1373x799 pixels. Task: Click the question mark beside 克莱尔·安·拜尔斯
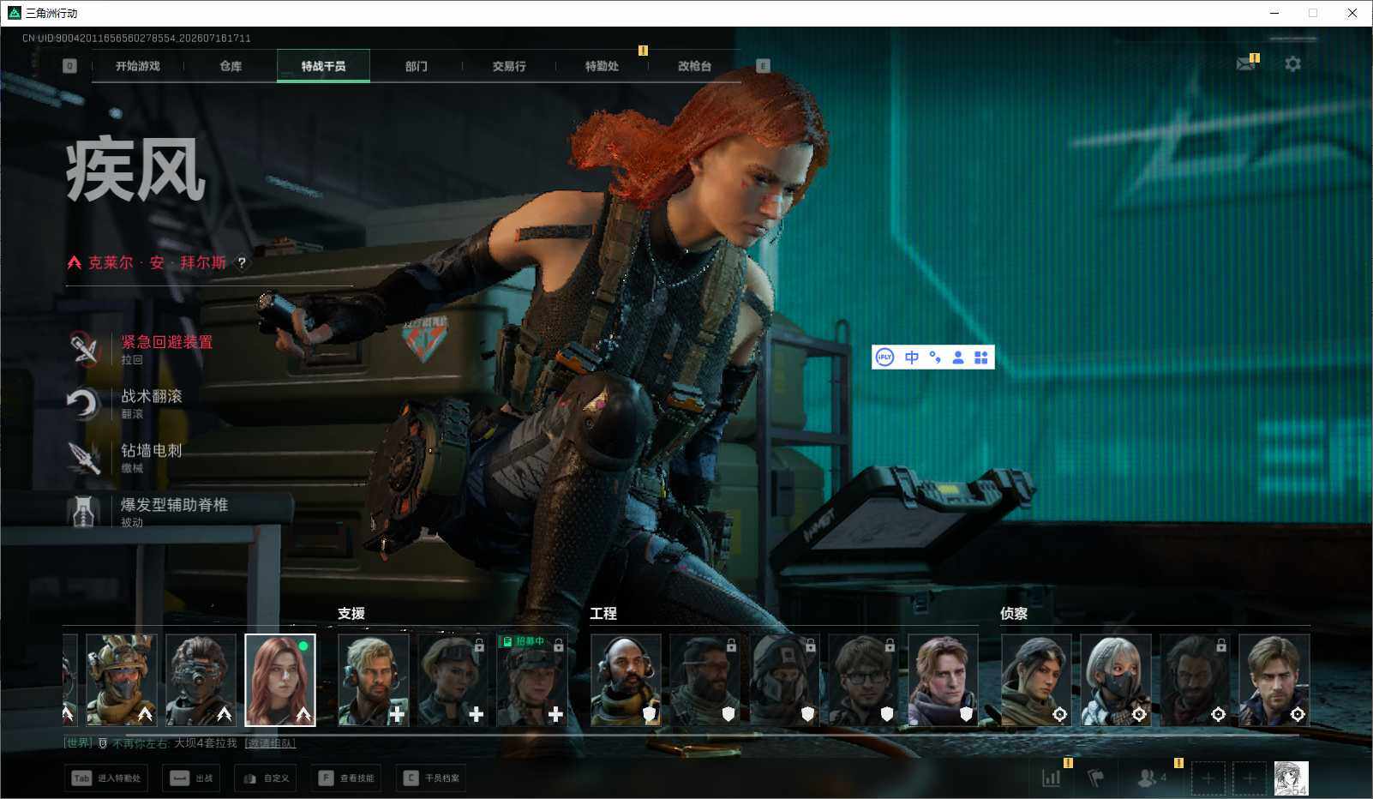242,263
